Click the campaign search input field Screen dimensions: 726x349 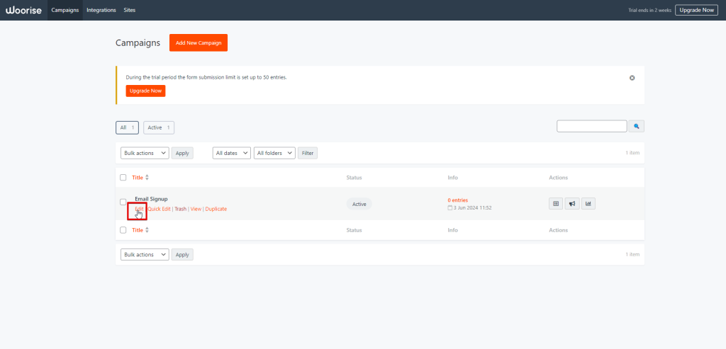[x=591, y=126]
